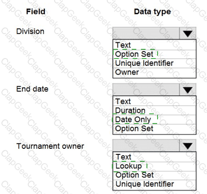207x194 pixels.
Task: Pick Unique Identifier in the Division list
Action: coord(154,64)
